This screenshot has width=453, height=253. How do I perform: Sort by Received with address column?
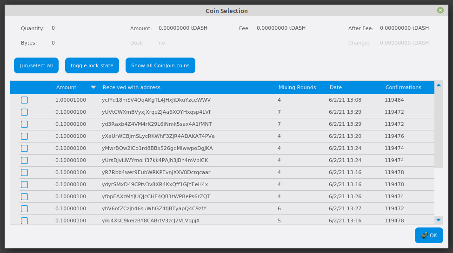[131, 87]
